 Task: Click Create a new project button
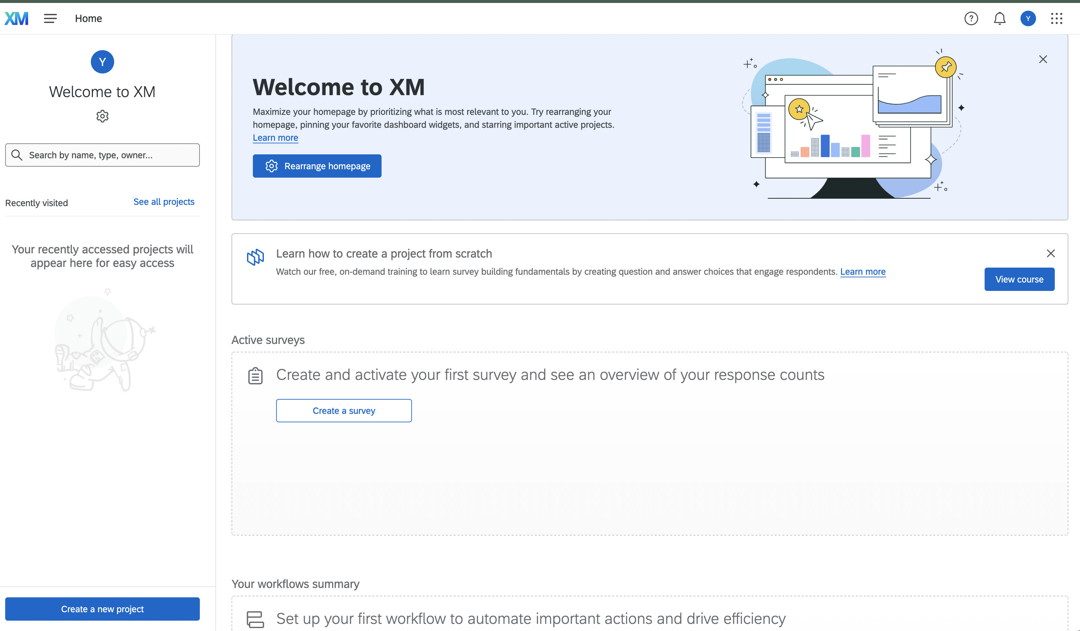(x=102, y=609)
